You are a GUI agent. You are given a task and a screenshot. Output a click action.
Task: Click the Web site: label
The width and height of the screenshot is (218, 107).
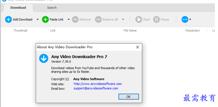click(58, 84)
